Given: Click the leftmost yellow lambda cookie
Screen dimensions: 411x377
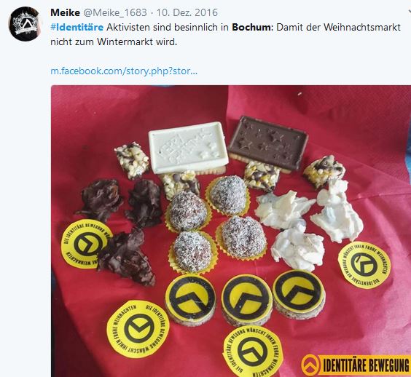Looking at the screenshot, I should click(190, 298).
